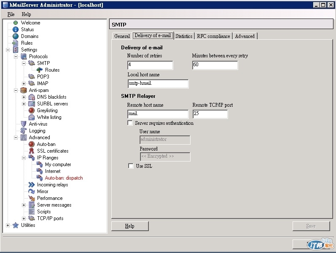Click the Mirror icon
Image resolution: width=336 pixels, height=253 pixels.
click(32, 191)
